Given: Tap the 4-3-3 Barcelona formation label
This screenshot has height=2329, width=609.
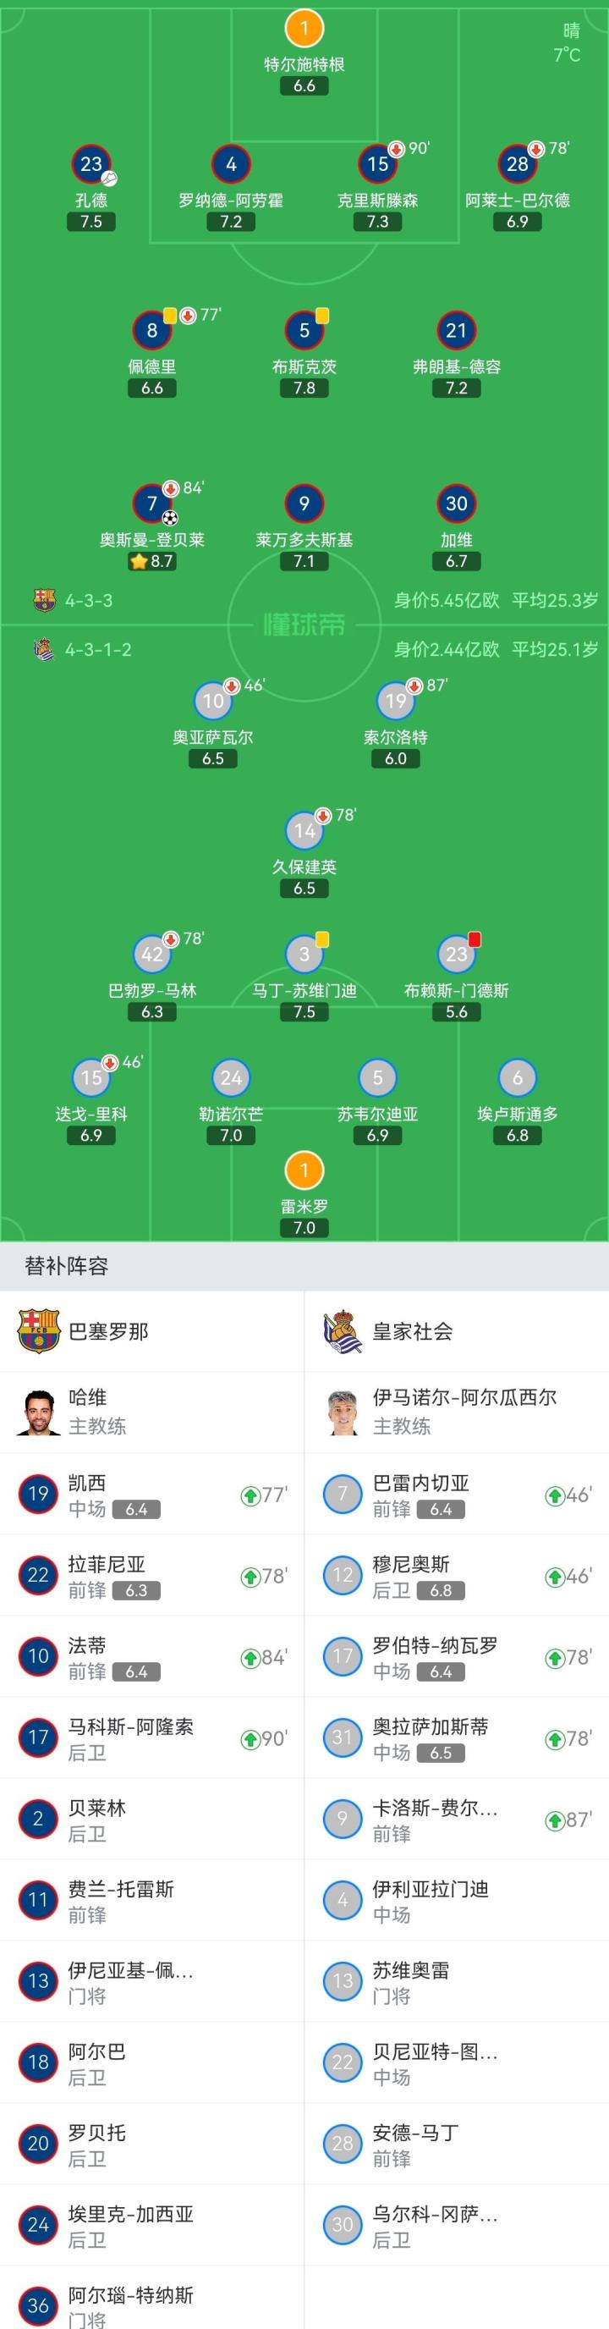Looking at the screenshot, I should [89, 600].
